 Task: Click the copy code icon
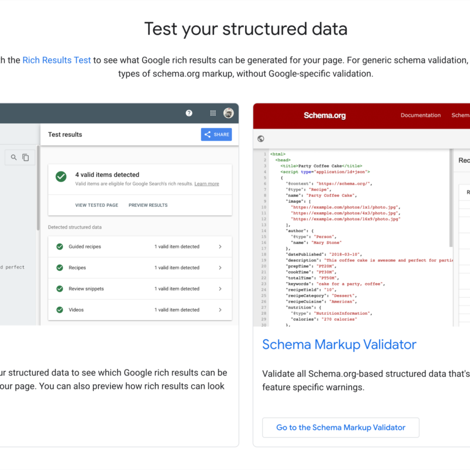[x=25, y=157]
